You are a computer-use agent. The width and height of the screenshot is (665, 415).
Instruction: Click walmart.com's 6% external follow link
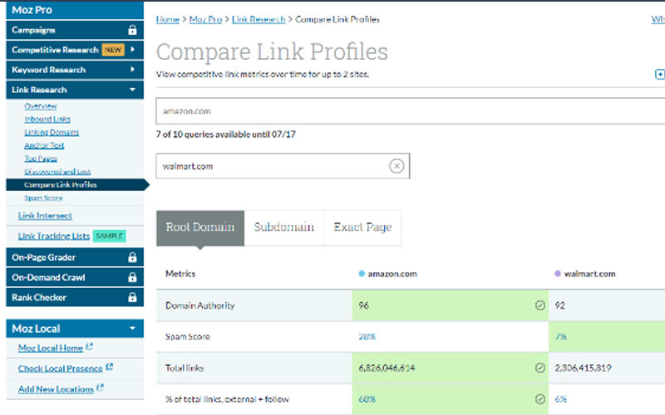(560, 399)
